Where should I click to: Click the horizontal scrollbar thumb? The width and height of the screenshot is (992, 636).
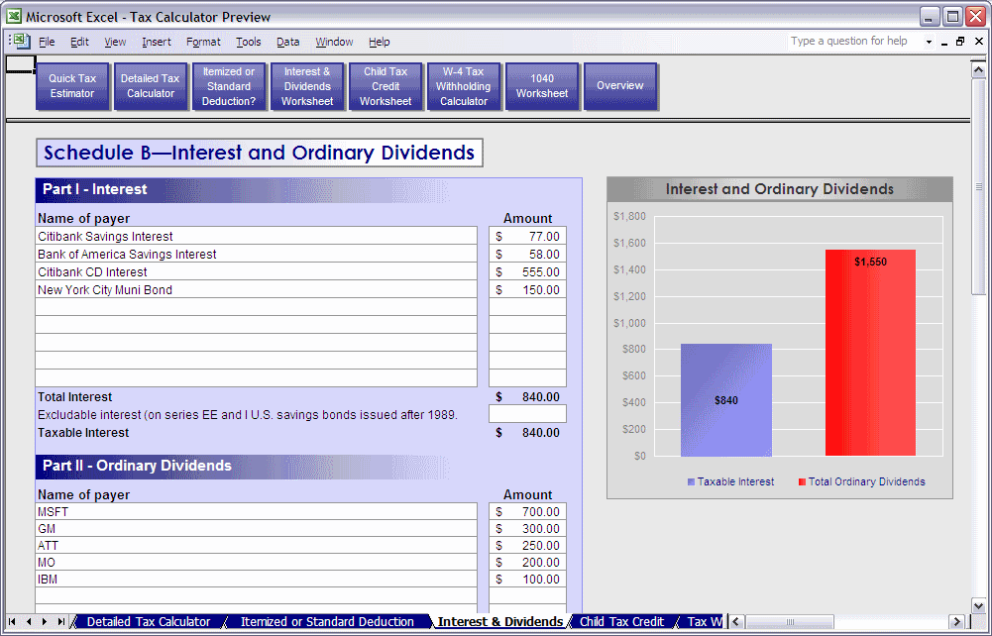789,621
